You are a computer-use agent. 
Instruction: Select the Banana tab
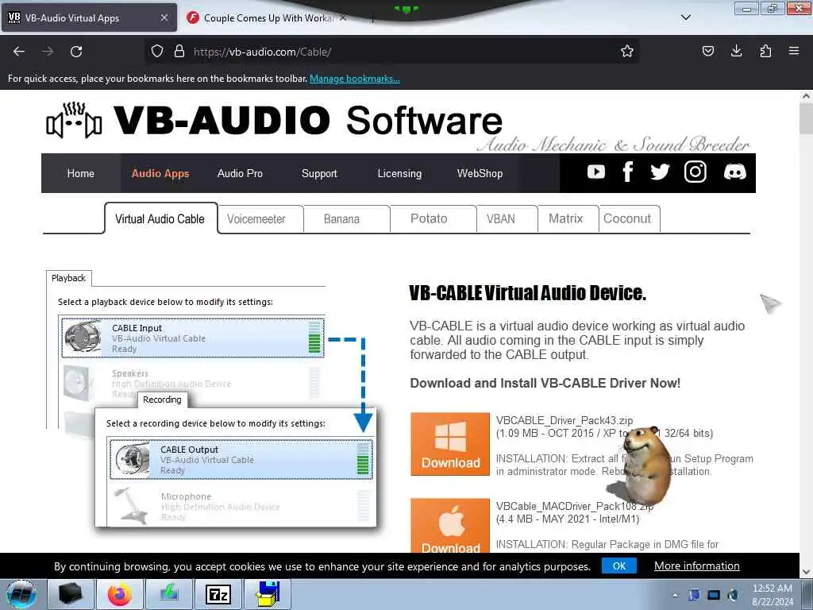(x=346, y=219)
